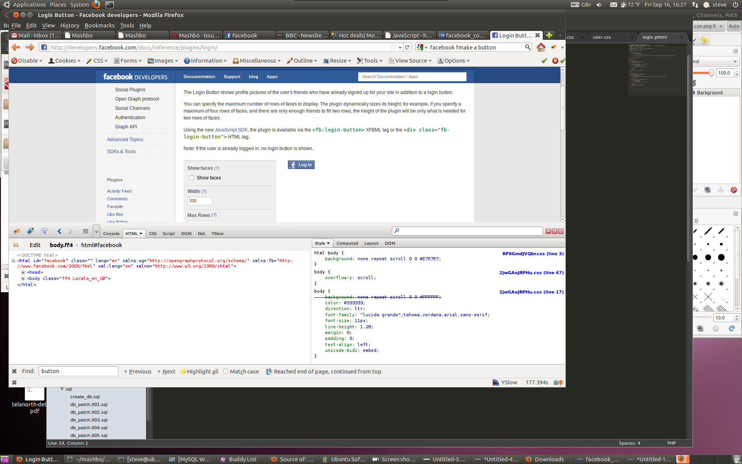Open the JavaScript SDK link
This screenshot has height=464, width=742.
pyautogui.click(x=231, y=130)
